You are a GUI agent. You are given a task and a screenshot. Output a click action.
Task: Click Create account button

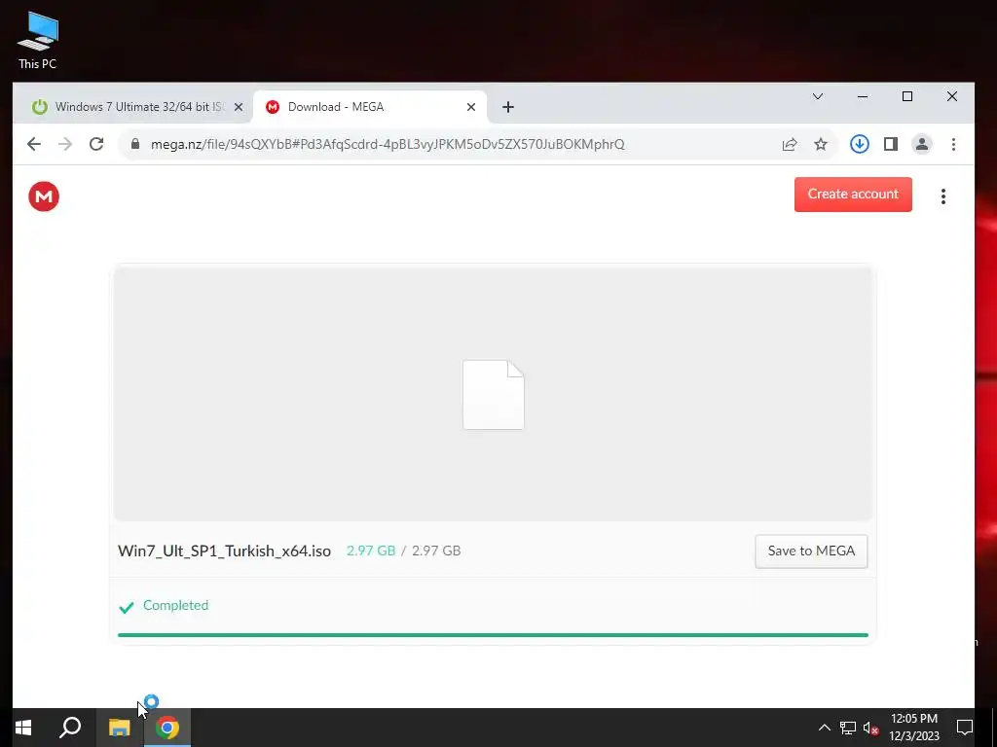tap(853, 195)
